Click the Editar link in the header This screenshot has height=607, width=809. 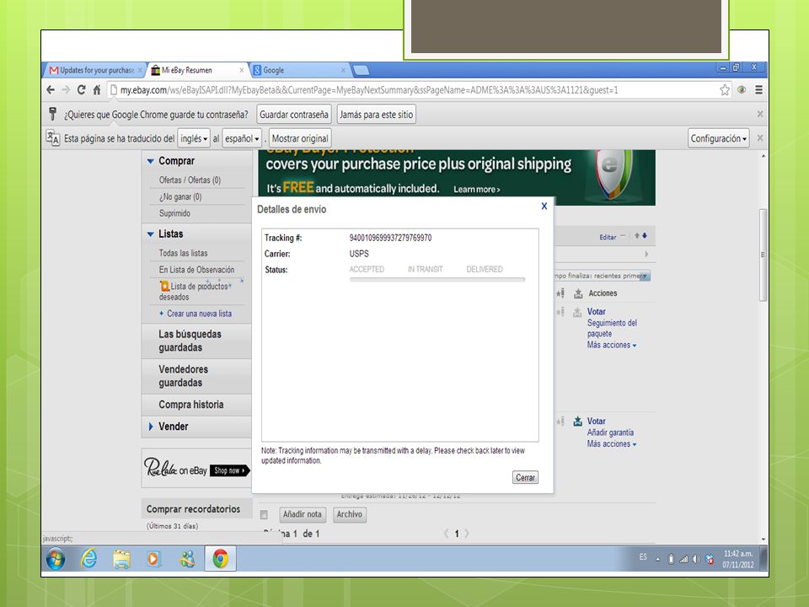pyautogui.click(x=608, y=237)
